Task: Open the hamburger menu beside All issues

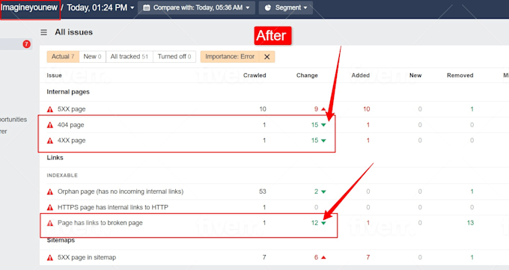Action: [x=44, y=32]
